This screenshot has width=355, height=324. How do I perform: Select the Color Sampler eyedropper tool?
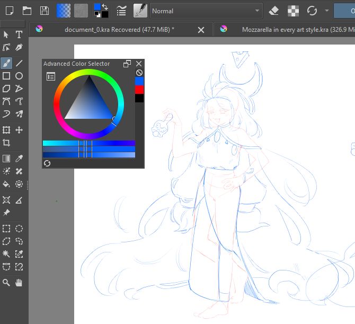19,159
